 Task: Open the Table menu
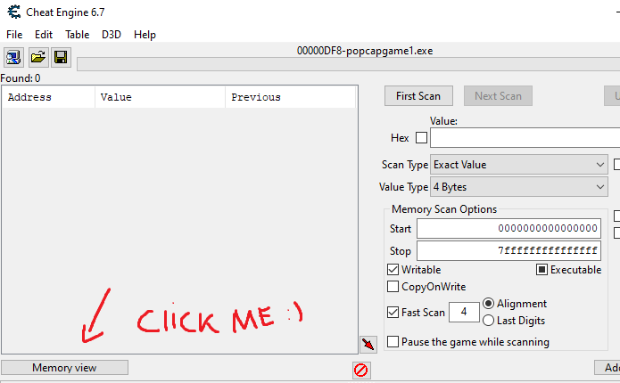coord(77,35)
